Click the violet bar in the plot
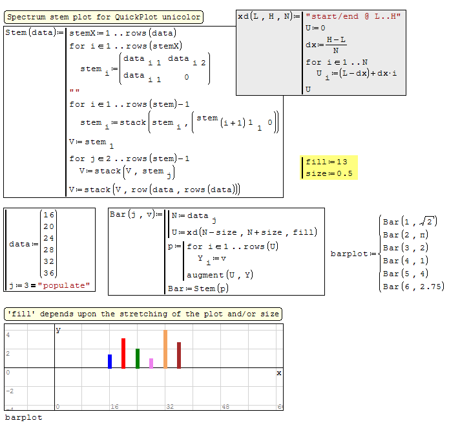 tap(151, 363)
